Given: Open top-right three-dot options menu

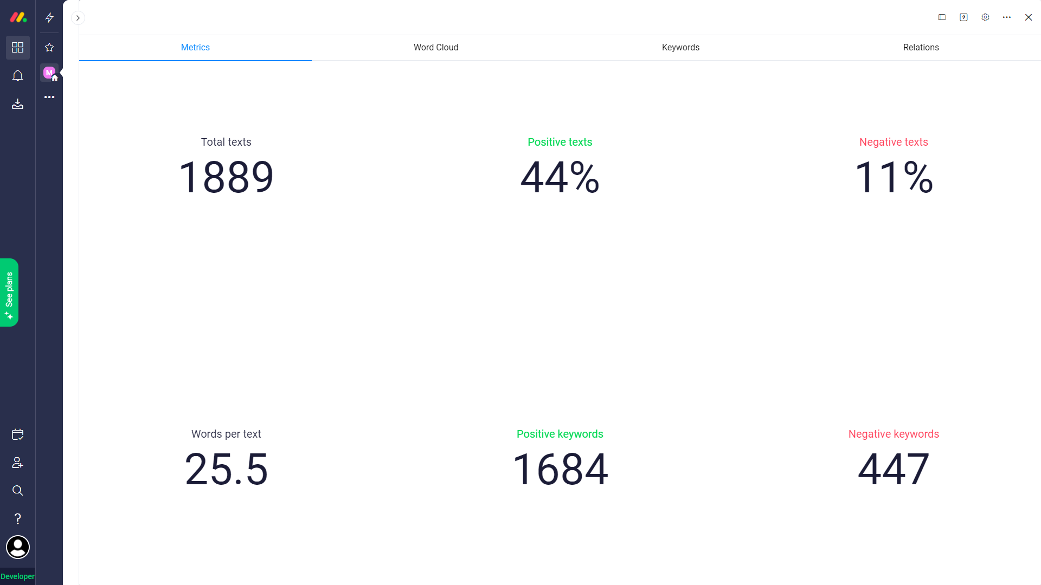Looking at the screenshot, I should 1007,17.
